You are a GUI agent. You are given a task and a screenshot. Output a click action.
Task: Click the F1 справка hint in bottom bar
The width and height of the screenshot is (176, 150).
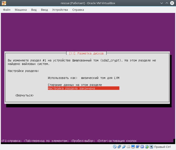pos(11,141)
